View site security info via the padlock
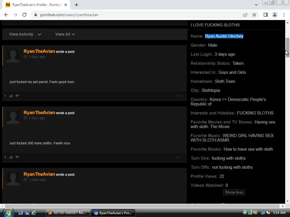 pos(35,15)
